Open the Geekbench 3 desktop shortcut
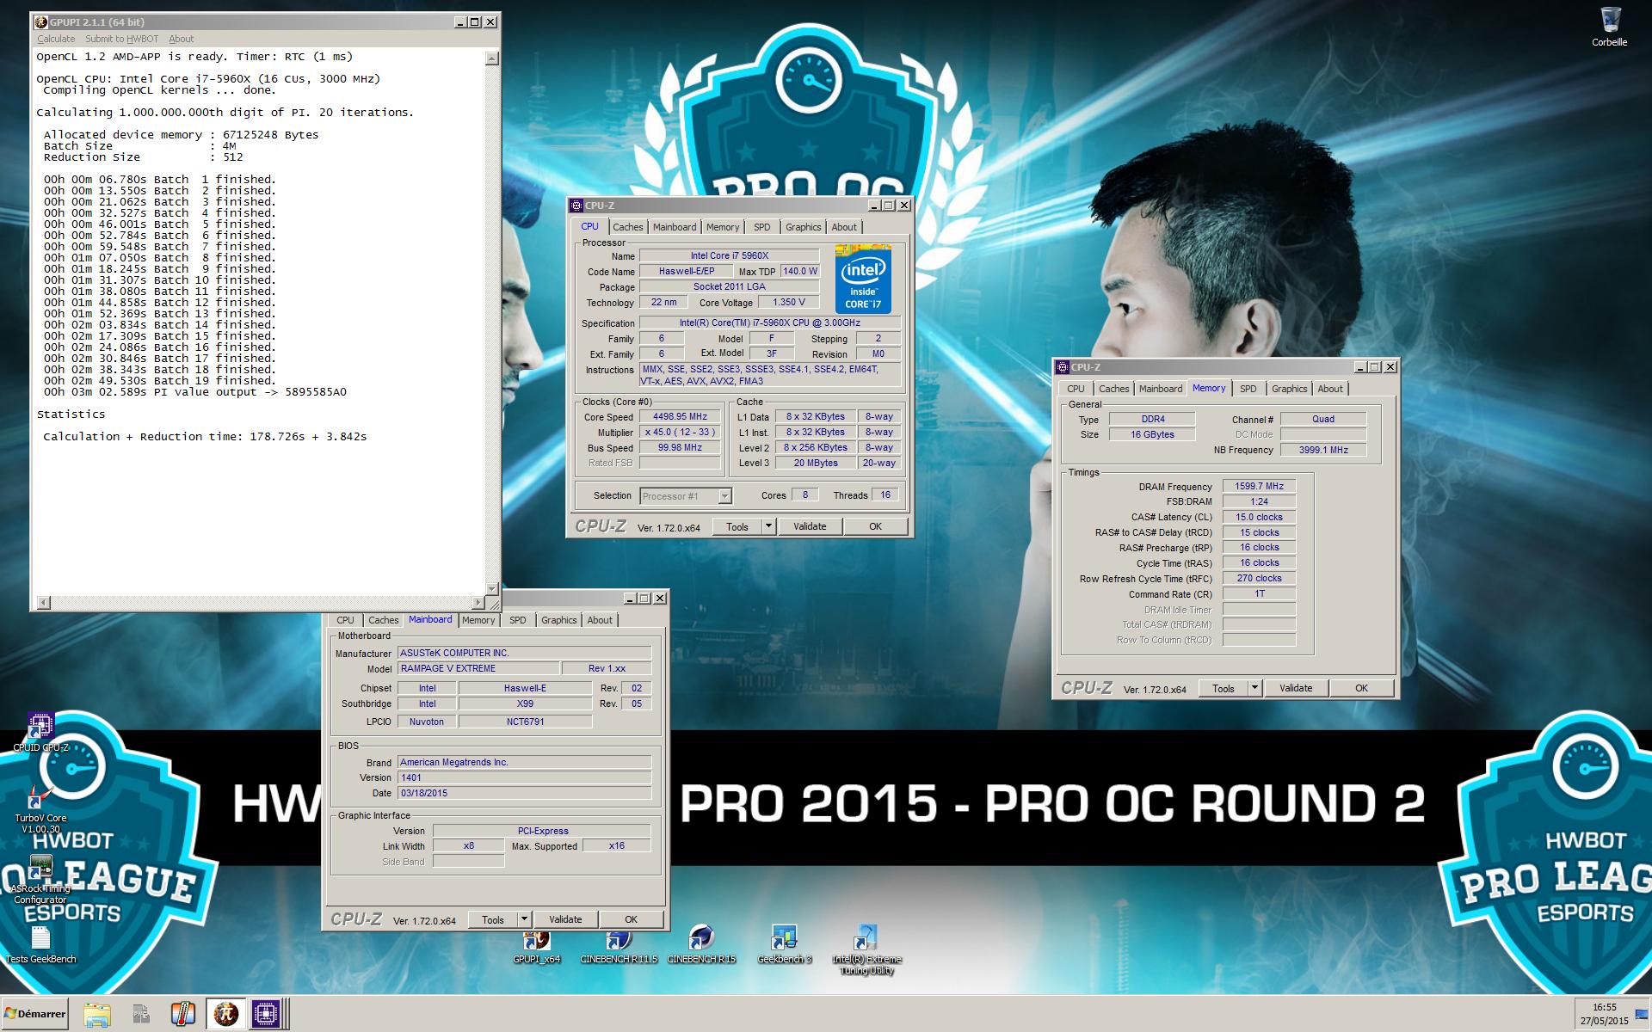This screenshot has height=1032, width=1652. tap(784, 945)
